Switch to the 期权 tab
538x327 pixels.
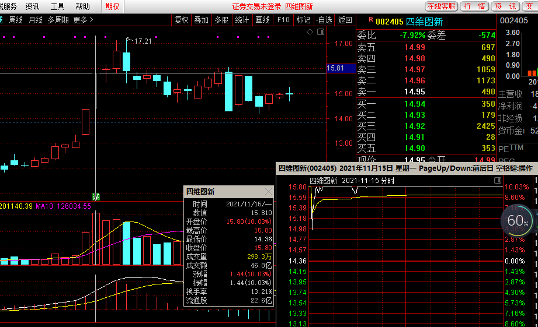(112, 6)
